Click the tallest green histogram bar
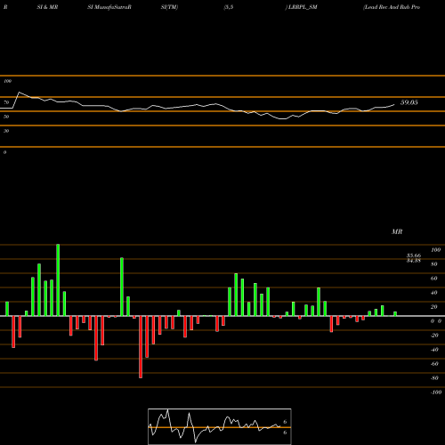Image resolution: width=445 pixels, height=445 pixels. pyautogui.click(x=58, y=280)
